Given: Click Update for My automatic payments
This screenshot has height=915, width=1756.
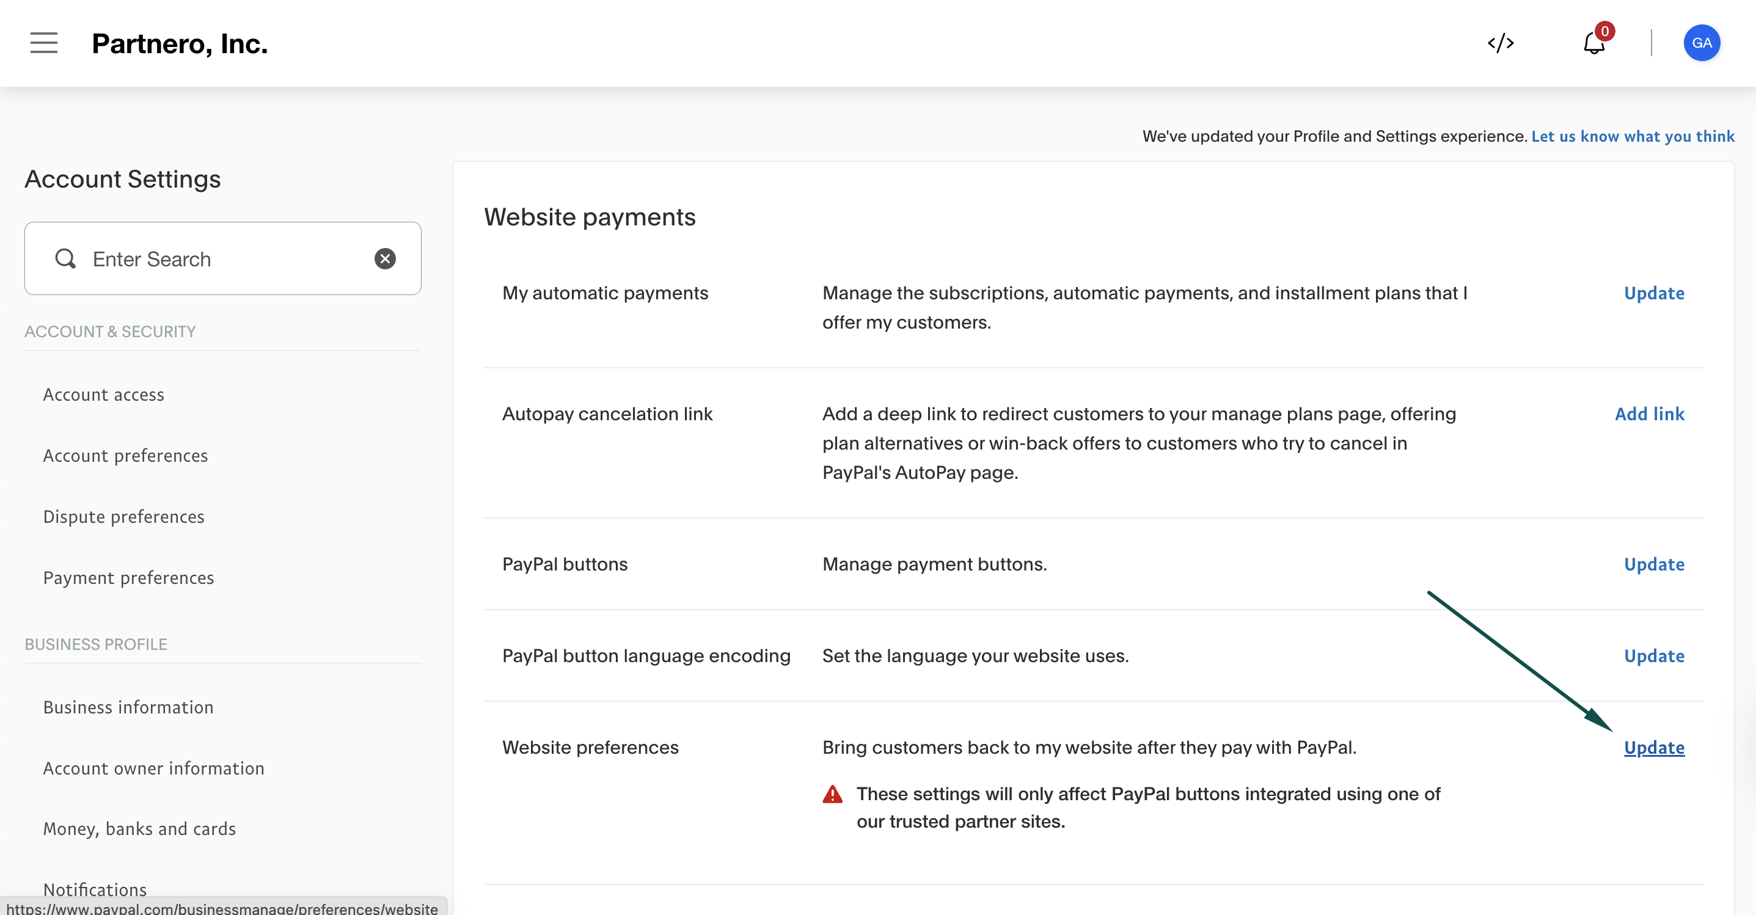Looking at the screenshot, I should [1654, 294].
